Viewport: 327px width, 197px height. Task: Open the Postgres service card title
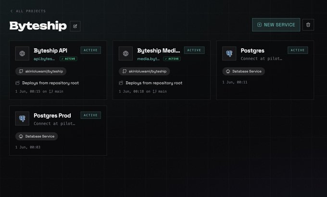point(252,50)
